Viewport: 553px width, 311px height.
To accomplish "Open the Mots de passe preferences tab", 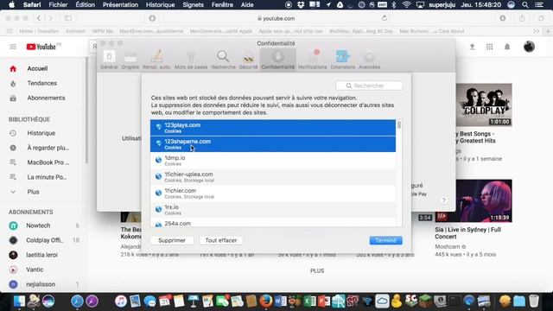I will [x=191, y=60].
